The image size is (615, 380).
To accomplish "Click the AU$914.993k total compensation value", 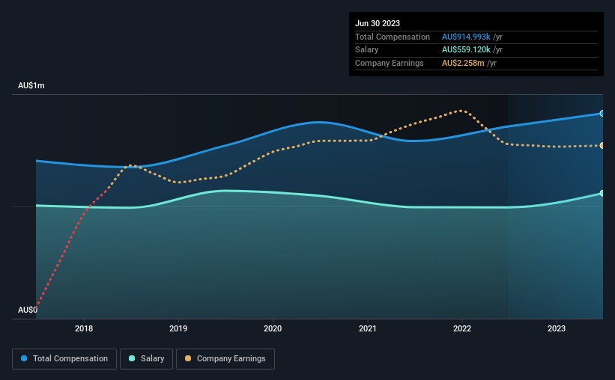I will [x=466, y=37].
